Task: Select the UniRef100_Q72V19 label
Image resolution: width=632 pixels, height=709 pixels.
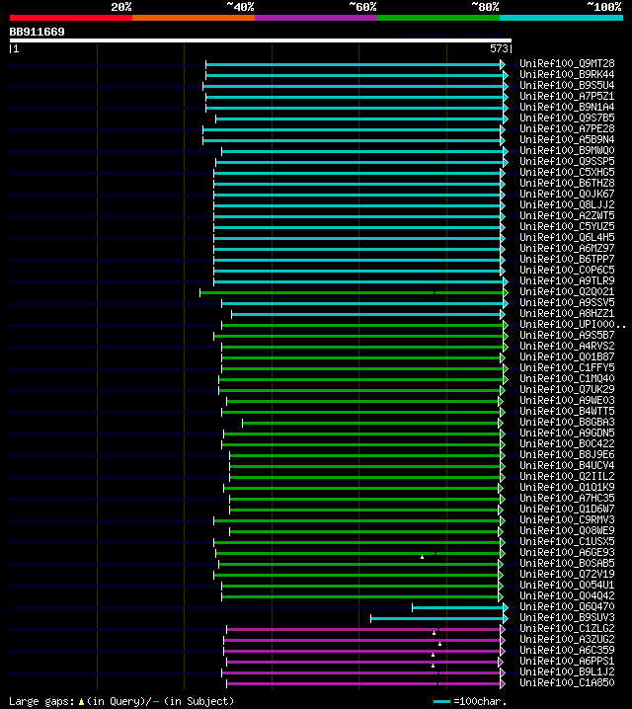Action: pyautogui.click(x=567, y=574)
